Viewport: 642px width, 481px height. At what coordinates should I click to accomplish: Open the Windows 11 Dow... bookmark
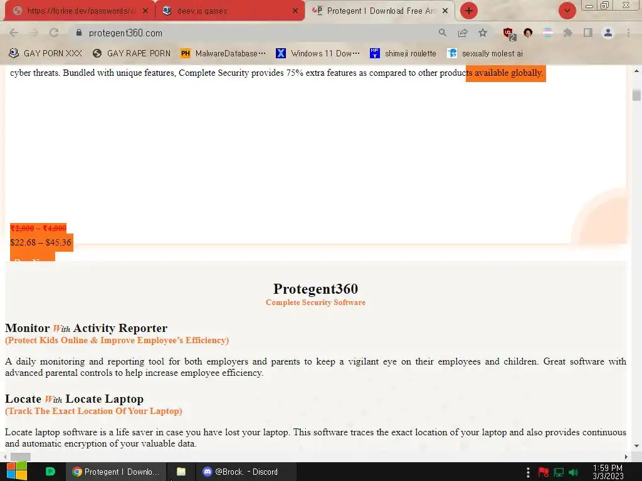tap(318, 53)
